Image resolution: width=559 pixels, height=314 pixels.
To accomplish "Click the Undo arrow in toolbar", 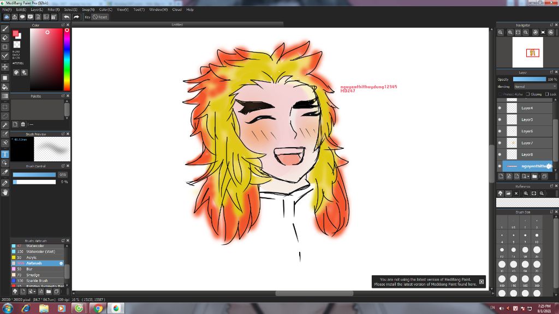I will [x=66, y=17].
